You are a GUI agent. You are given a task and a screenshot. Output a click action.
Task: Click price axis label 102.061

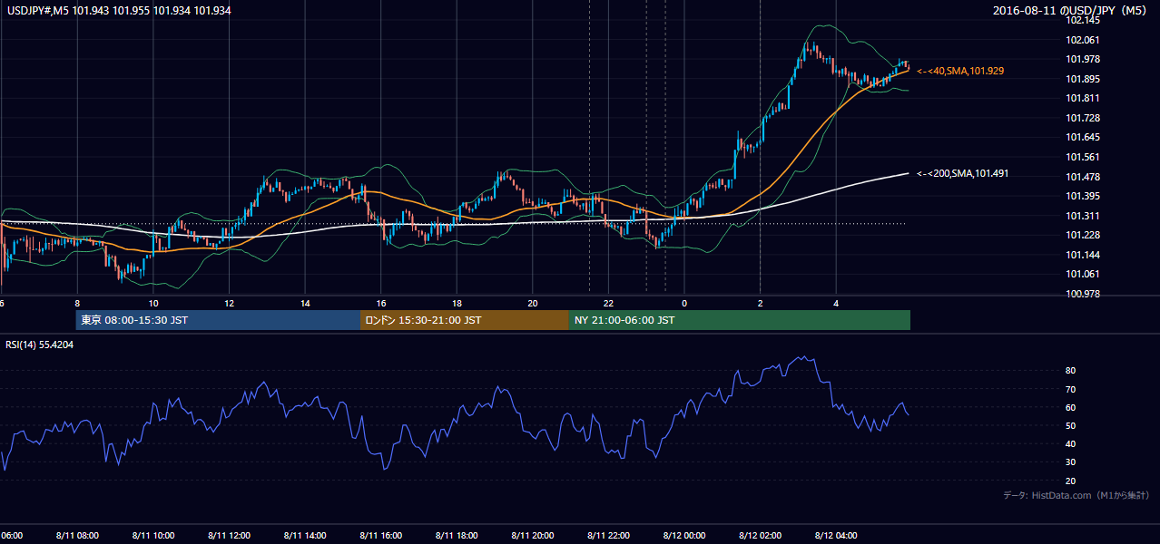pos(1083,40)
